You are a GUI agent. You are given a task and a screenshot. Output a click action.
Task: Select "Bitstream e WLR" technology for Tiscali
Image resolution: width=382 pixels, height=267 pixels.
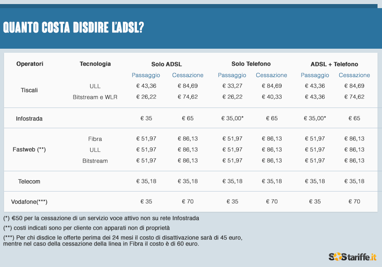95,97
